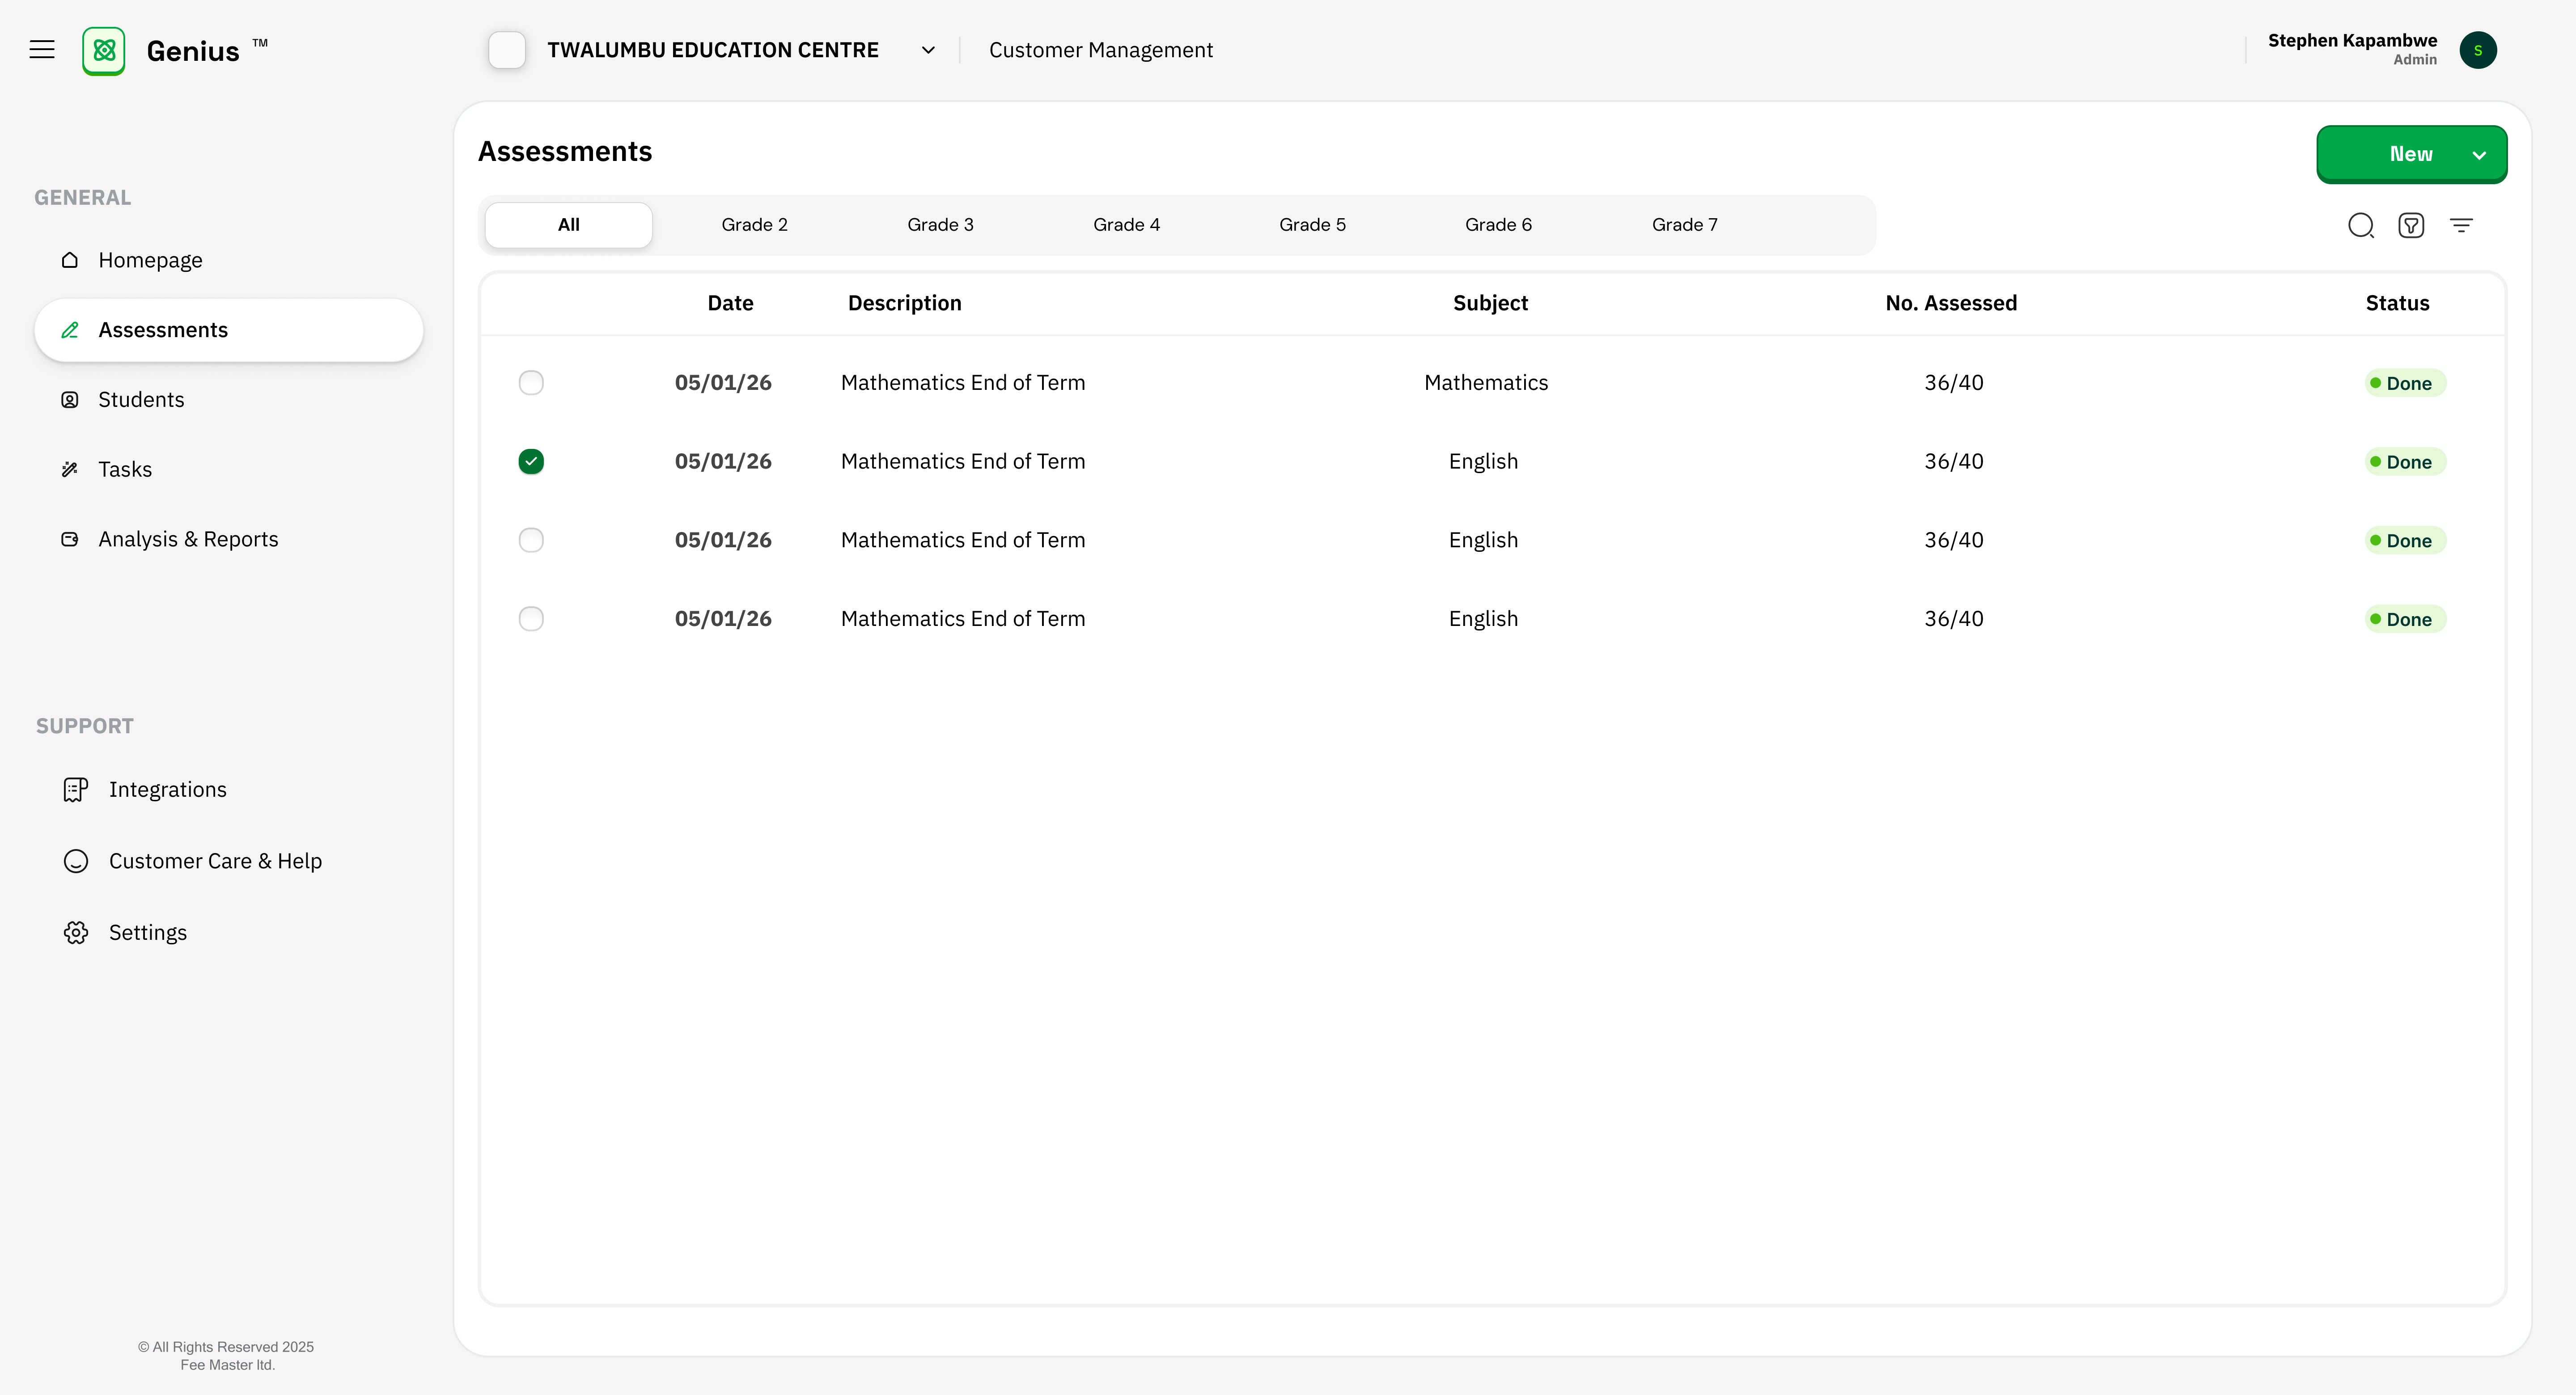Viewport: 2576px width, 1395px height.
Task: Click the Genius logo icon
Action: 104,51
